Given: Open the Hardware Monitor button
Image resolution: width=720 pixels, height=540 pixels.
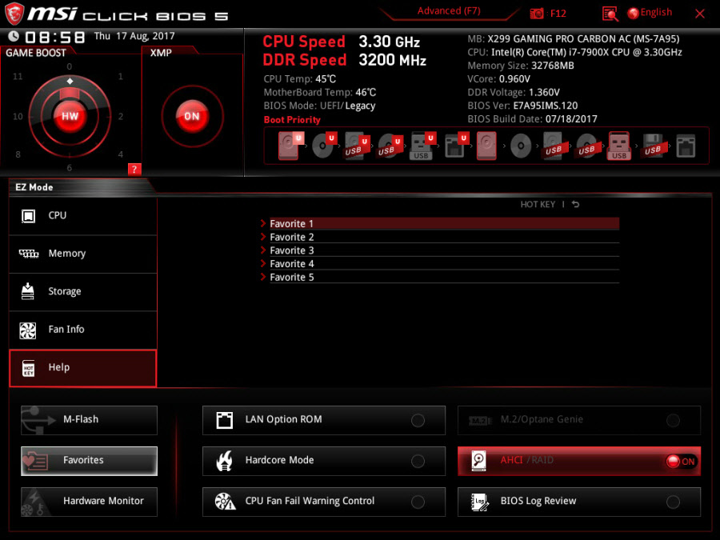Looking at the screenshot, I should click(x=89, y=502).
